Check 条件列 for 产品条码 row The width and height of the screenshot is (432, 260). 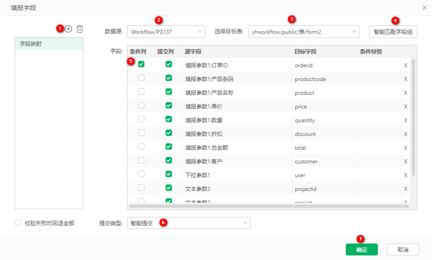[141, 78]
